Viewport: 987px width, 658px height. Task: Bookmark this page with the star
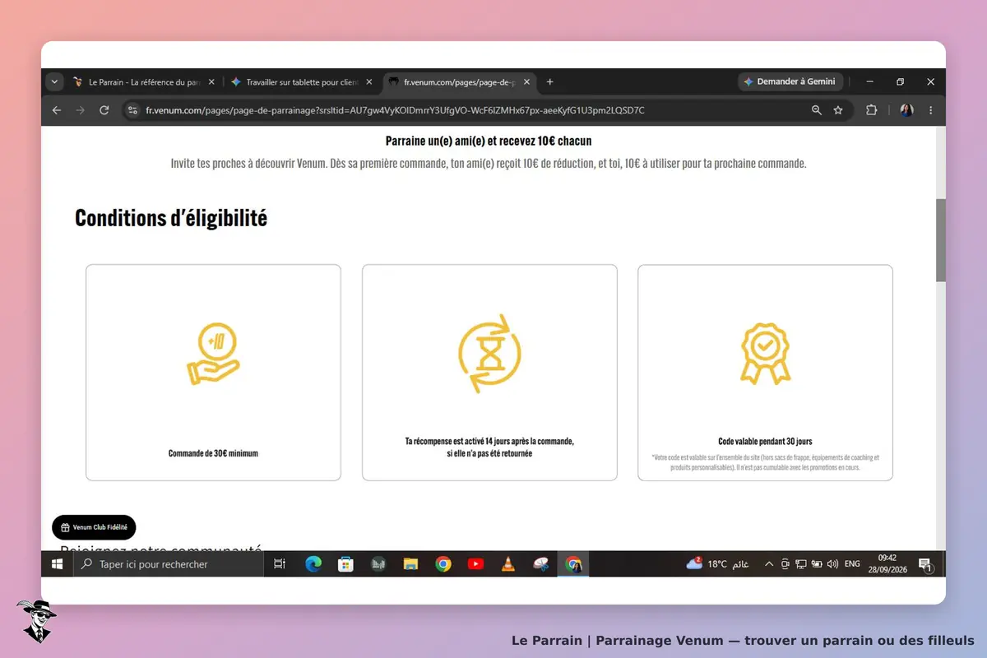coord(838,110)
